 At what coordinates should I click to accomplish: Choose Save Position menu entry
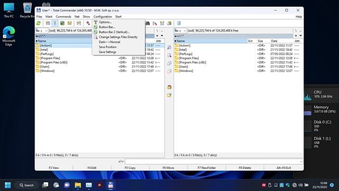point(119,47)
